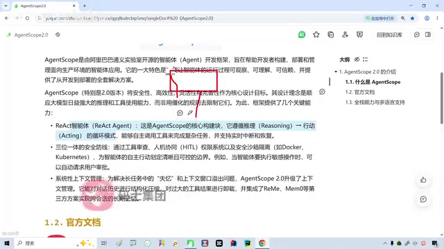
Task: Click the page's vertical scrollbar thumb
Action: tap(442, 98)
